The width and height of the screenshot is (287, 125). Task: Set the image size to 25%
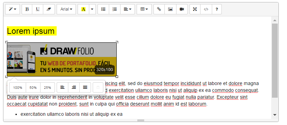pos(47,87)
